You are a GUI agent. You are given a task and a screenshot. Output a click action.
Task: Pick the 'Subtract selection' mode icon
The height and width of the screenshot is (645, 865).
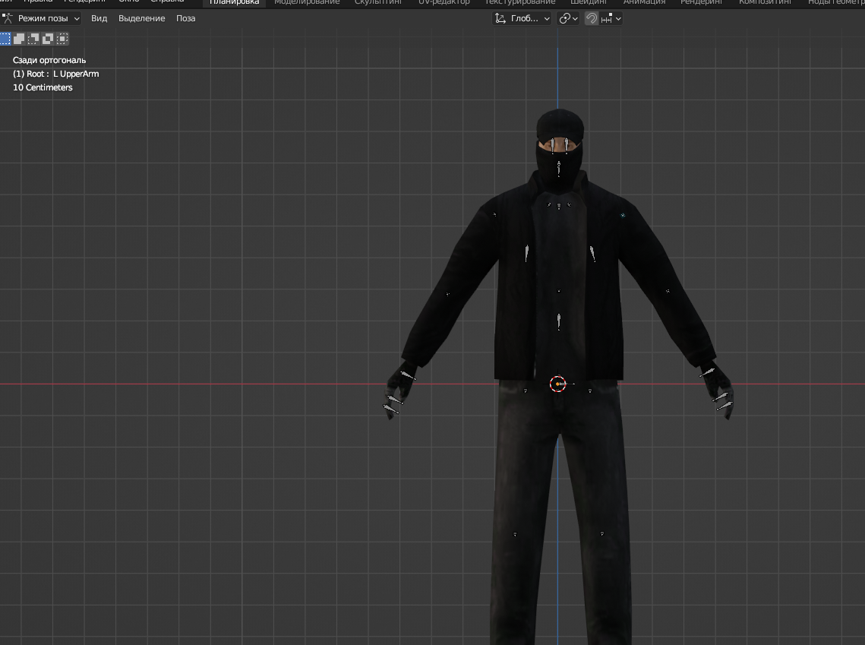[x=34, y=38]
